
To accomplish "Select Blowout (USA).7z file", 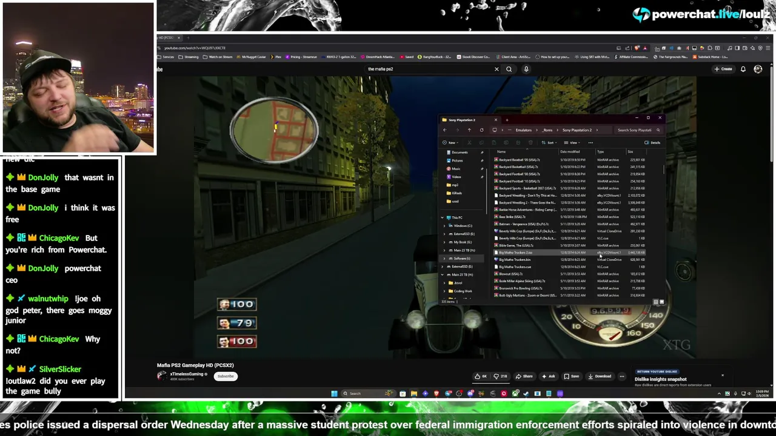I will [x=510, y=274].
